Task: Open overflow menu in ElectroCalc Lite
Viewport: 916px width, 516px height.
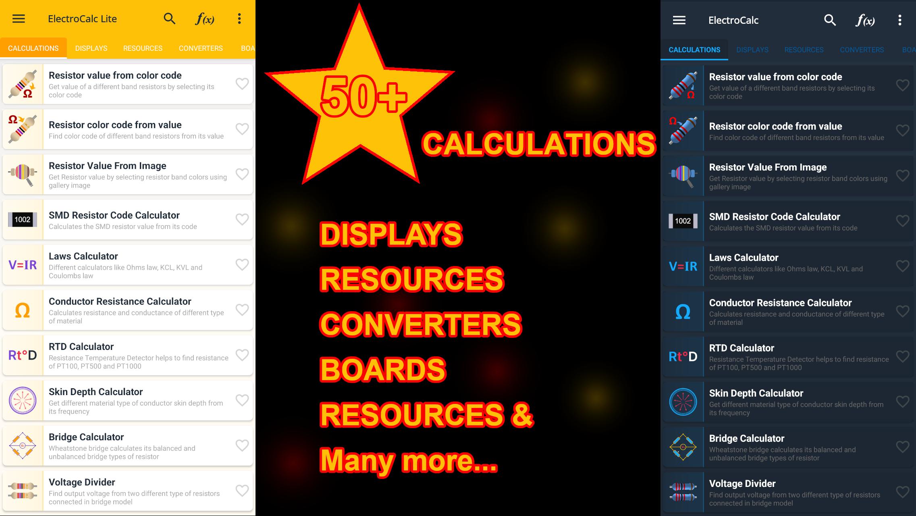Action: click(239, 19)
